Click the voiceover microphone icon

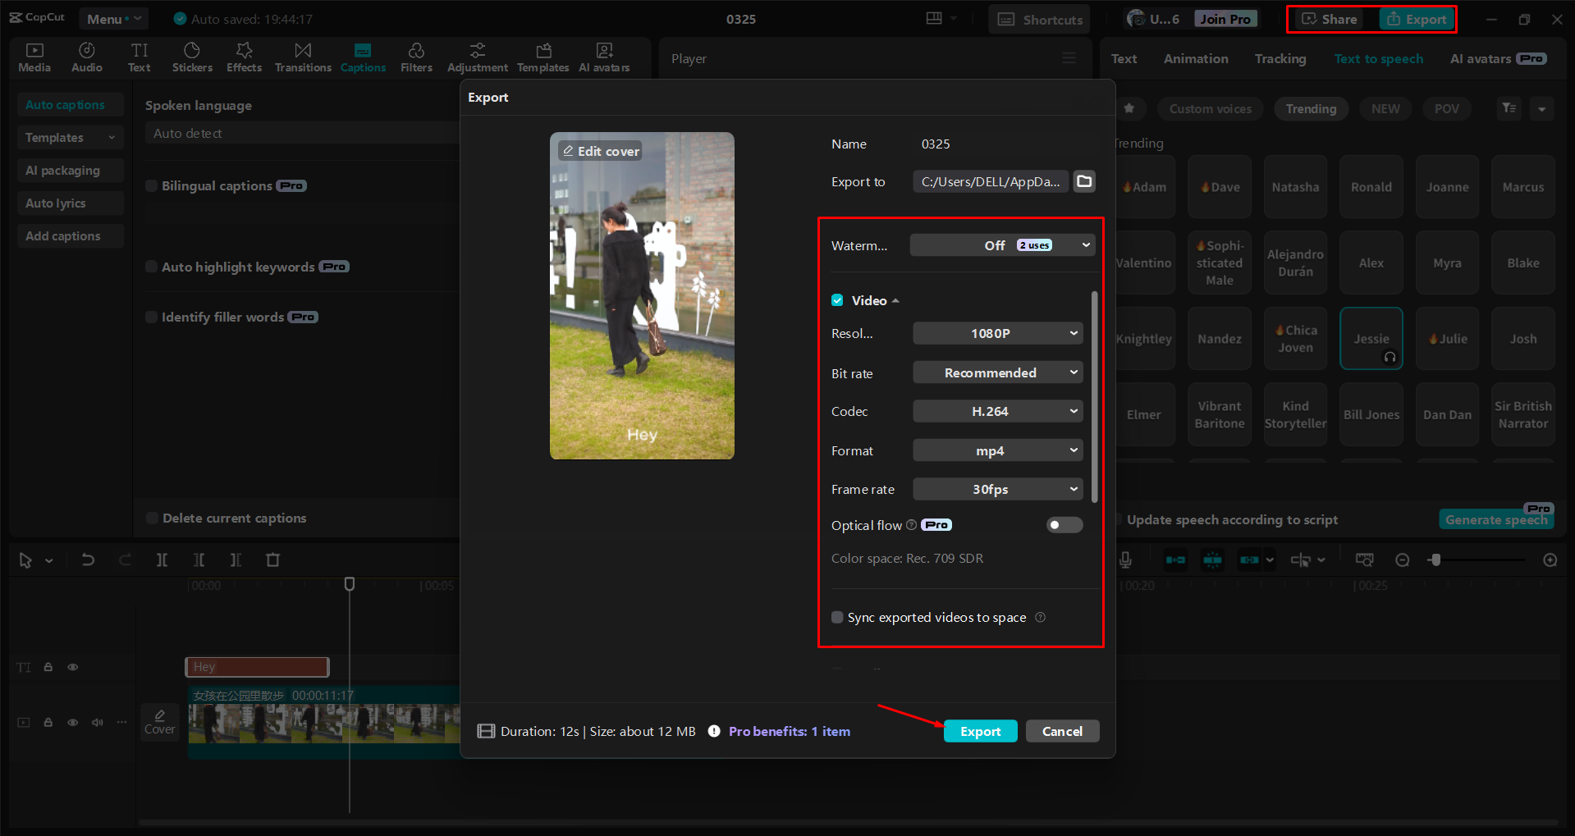tap(1124, 560)
